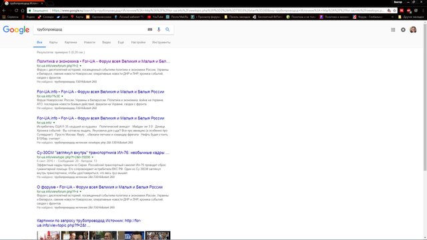Open the Яндекс bookmark
This screenshot has height=240, width=427.
click(x=28, y=17)
